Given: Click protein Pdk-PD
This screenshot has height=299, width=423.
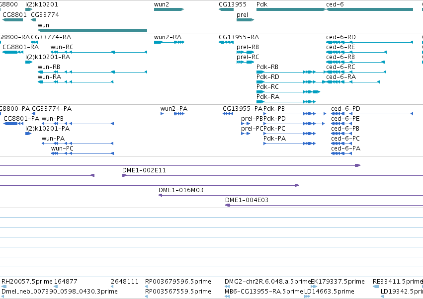Looking at the screenshot, I should [274, 119].
